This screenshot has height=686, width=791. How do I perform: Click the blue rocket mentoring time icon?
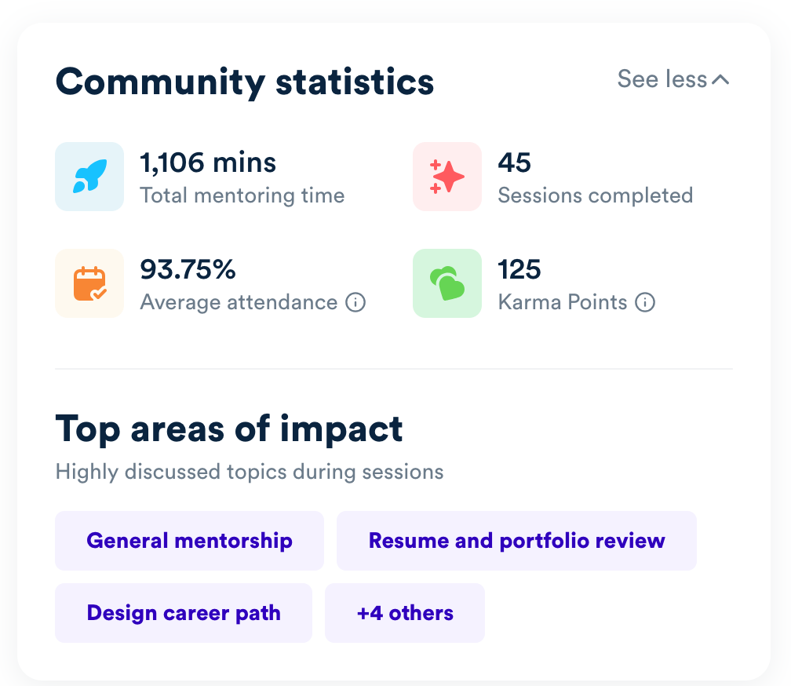pos(89,177)
